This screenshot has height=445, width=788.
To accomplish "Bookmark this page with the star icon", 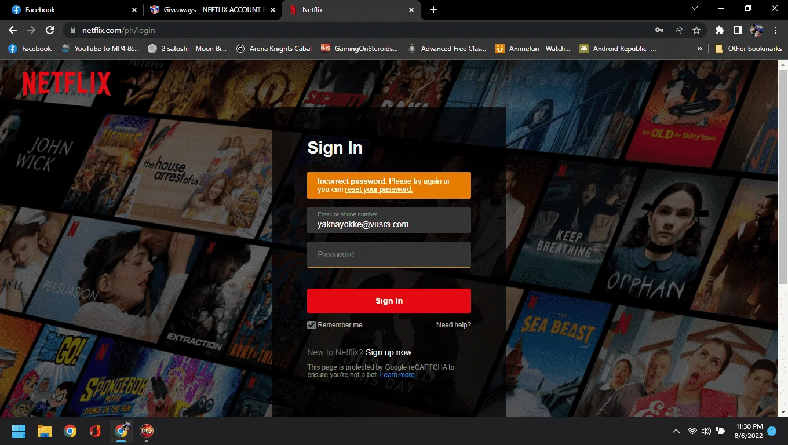I will tap(696, 30).
